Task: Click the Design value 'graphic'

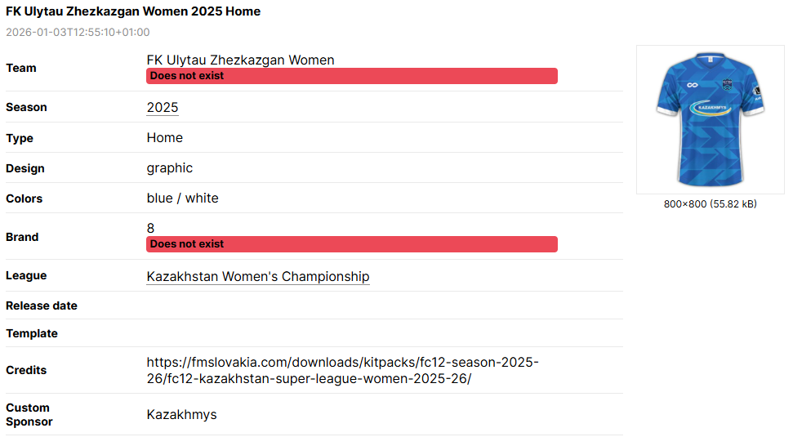Action: [170, 168]
